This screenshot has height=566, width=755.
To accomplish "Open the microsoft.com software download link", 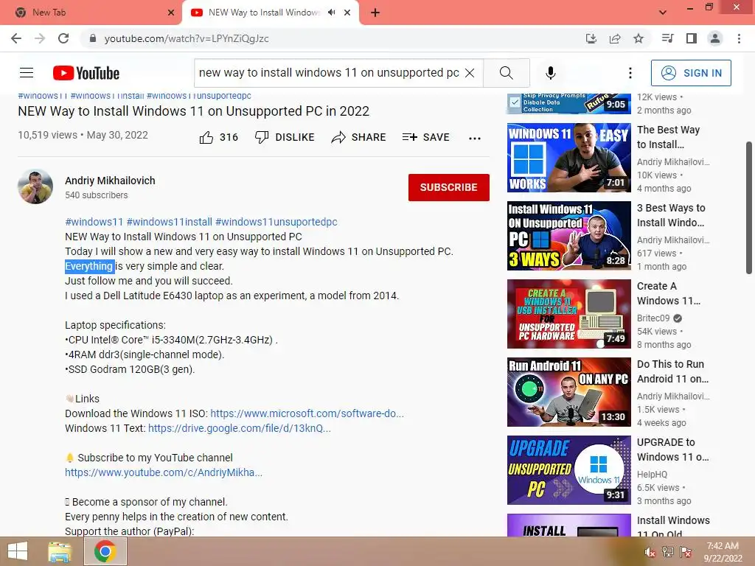I will 307,413.
